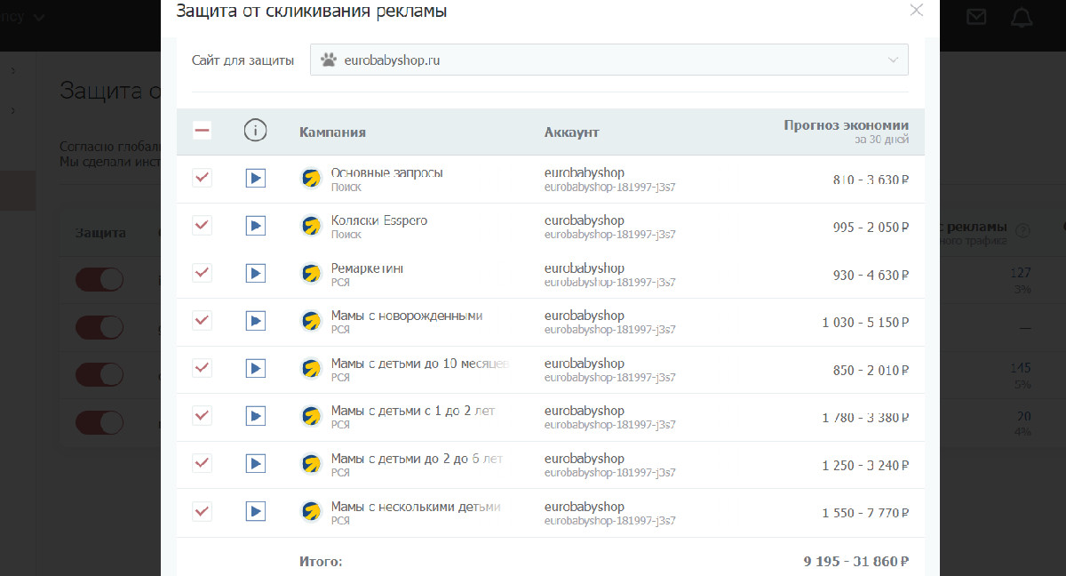1066x576 pixels.
Task: Click play icon for Мамы с несколькими детьми
Action: click(x=256, y=511)
